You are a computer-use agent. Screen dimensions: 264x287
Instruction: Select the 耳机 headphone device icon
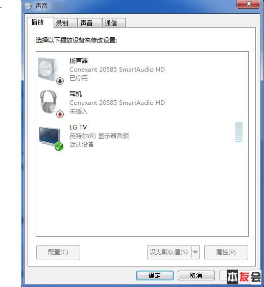[49, 102]
